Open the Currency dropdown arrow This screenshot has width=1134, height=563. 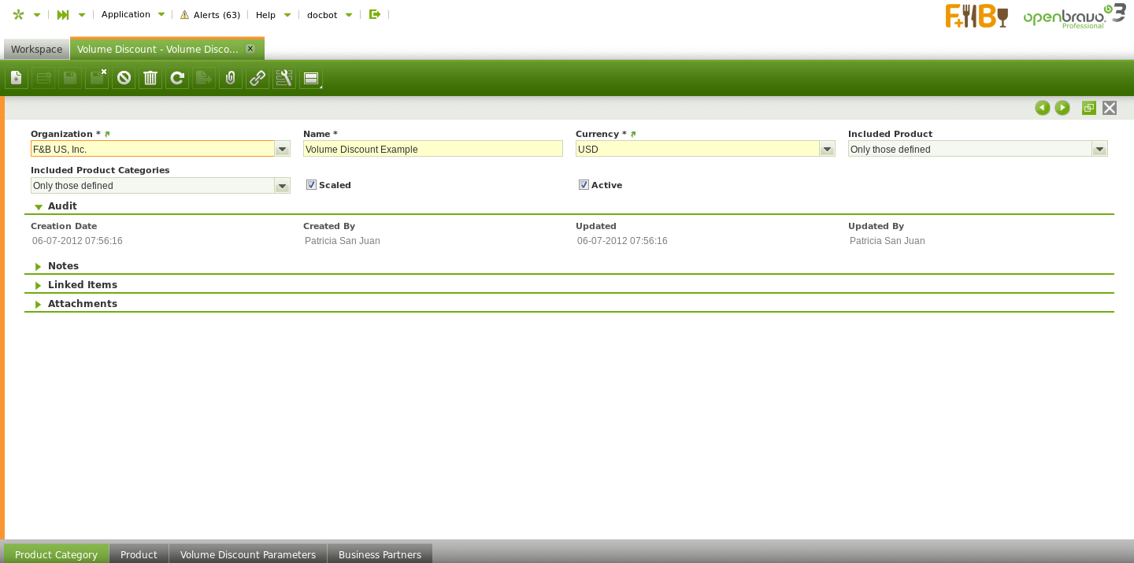[x=827, y=149]
